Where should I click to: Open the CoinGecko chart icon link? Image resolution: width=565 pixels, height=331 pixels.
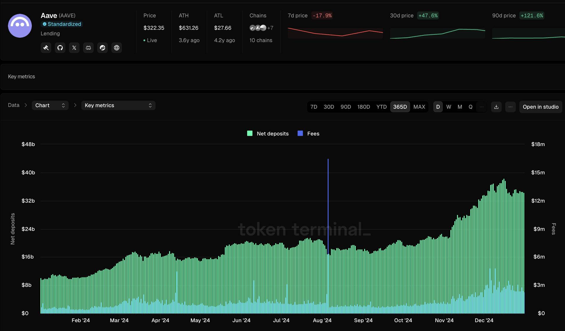coord(103,48)
